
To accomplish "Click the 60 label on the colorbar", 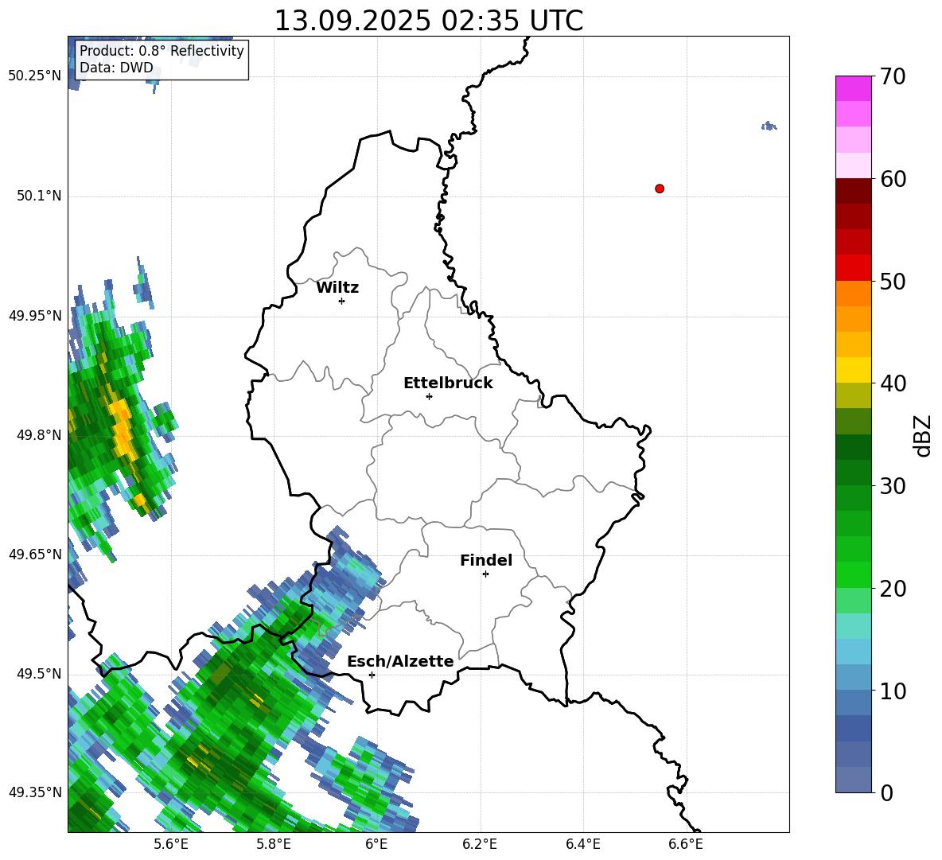I will [893, 179].
